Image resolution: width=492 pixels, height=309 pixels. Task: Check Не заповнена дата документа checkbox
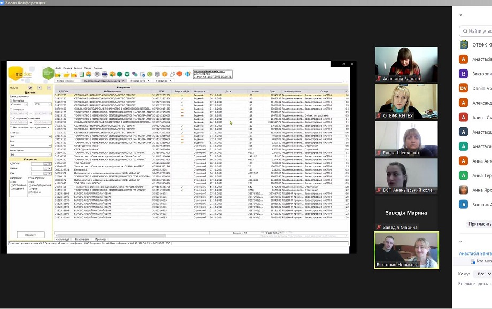click(11, 127)
